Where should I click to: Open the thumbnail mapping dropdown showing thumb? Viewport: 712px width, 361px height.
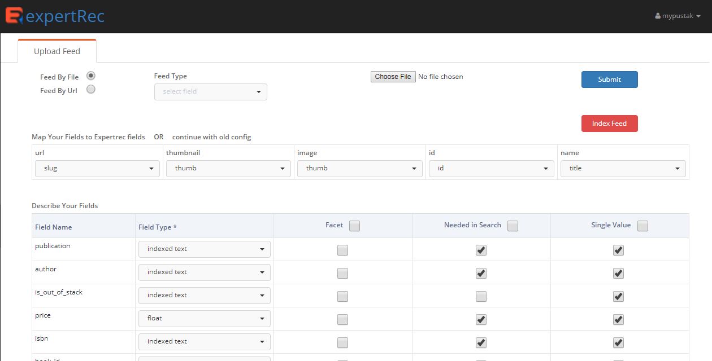(228, 168)
